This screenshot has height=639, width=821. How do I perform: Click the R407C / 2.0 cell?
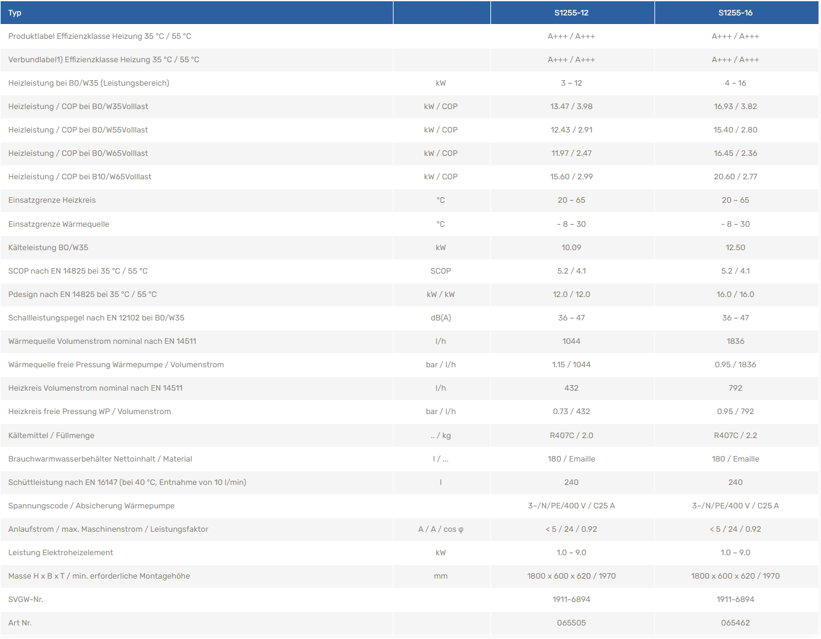click(571, 436)
